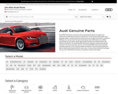This screenshot has width=118, height=94.
Task: Open the collection menu item
Action: pos(95,10)
